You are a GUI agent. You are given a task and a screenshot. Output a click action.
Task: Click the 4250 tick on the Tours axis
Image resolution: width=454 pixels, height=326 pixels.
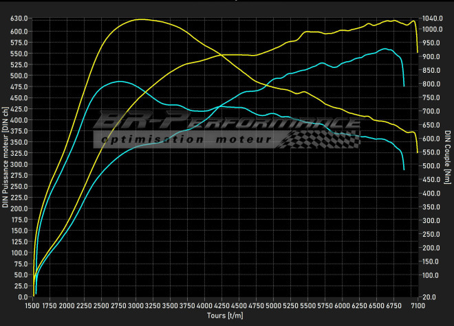coord(222,305)
